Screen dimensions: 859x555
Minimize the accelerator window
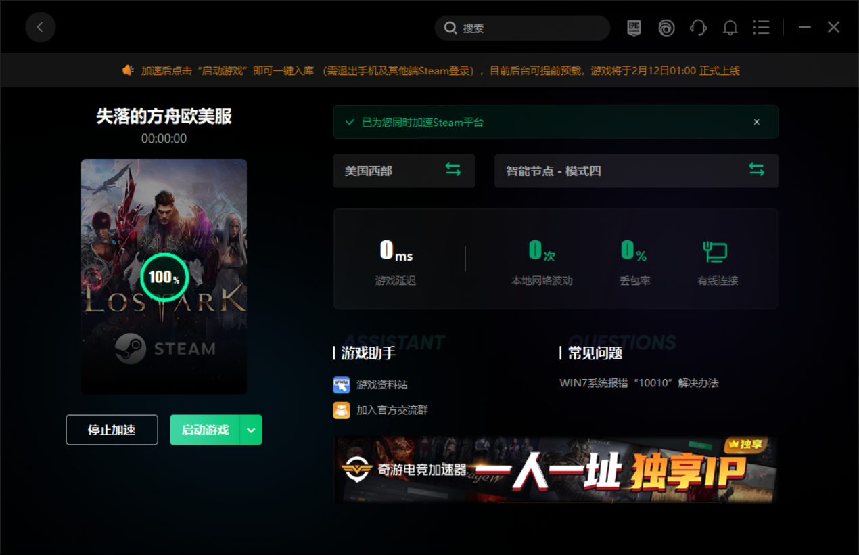click(804, 27)
